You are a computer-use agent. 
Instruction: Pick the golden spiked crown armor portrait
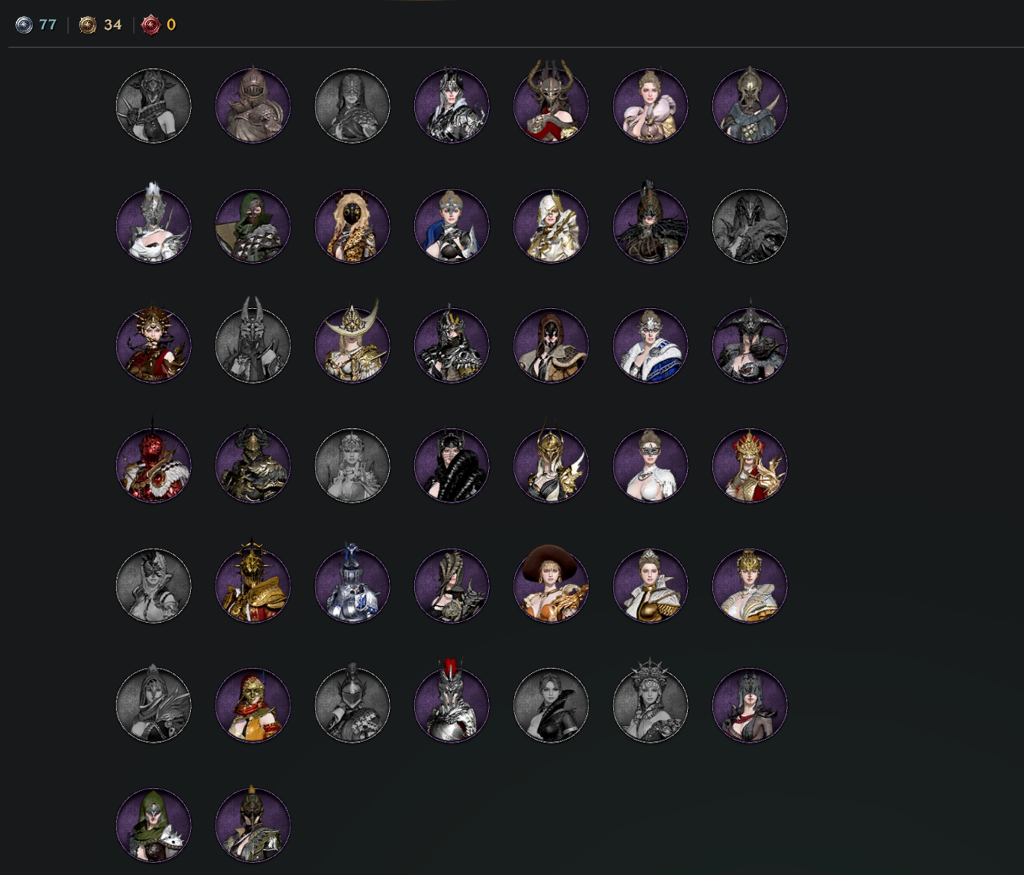click(253, 582)
